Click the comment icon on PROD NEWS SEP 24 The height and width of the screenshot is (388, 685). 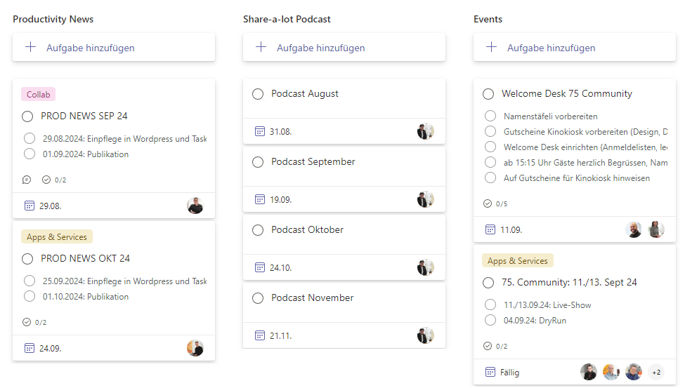tap(27, 180)
